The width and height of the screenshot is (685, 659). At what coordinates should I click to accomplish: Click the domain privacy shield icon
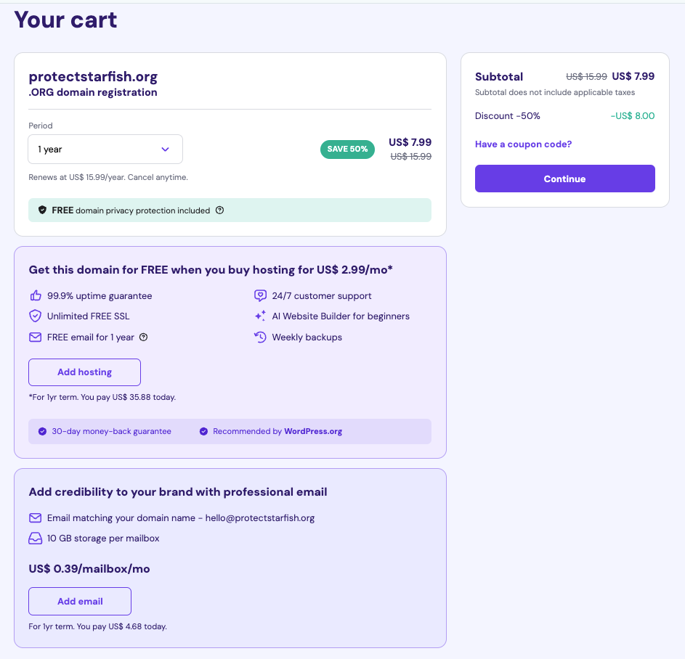(x=43, y=210)
